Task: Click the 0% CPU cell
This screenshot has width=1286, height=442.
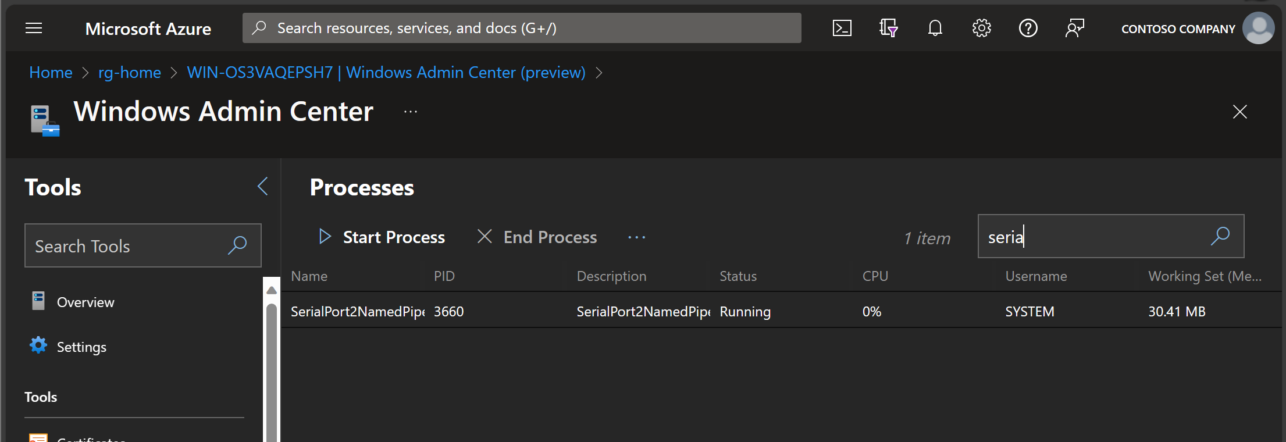Action: coord(871,312)
